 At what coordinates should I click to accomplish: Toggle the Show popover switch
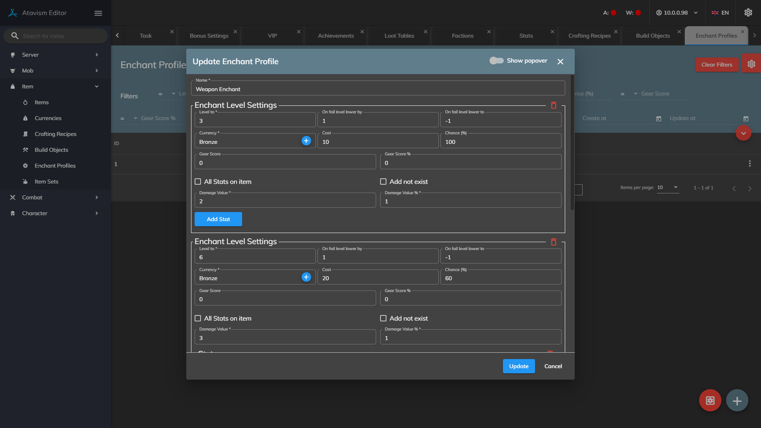496,61
